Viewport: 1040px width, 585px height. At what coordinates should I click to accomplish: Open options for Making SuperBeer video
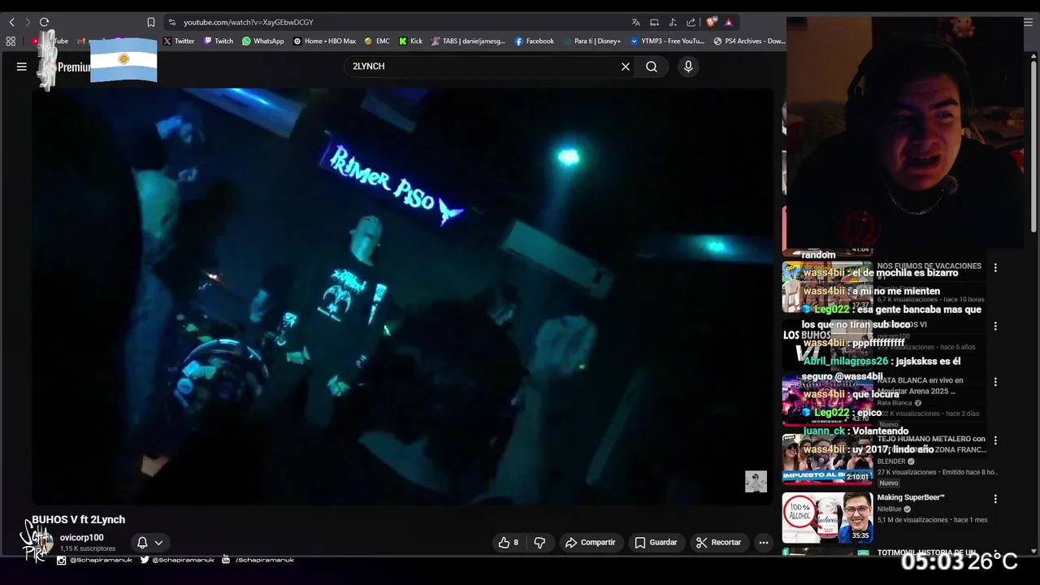(995, 499)
